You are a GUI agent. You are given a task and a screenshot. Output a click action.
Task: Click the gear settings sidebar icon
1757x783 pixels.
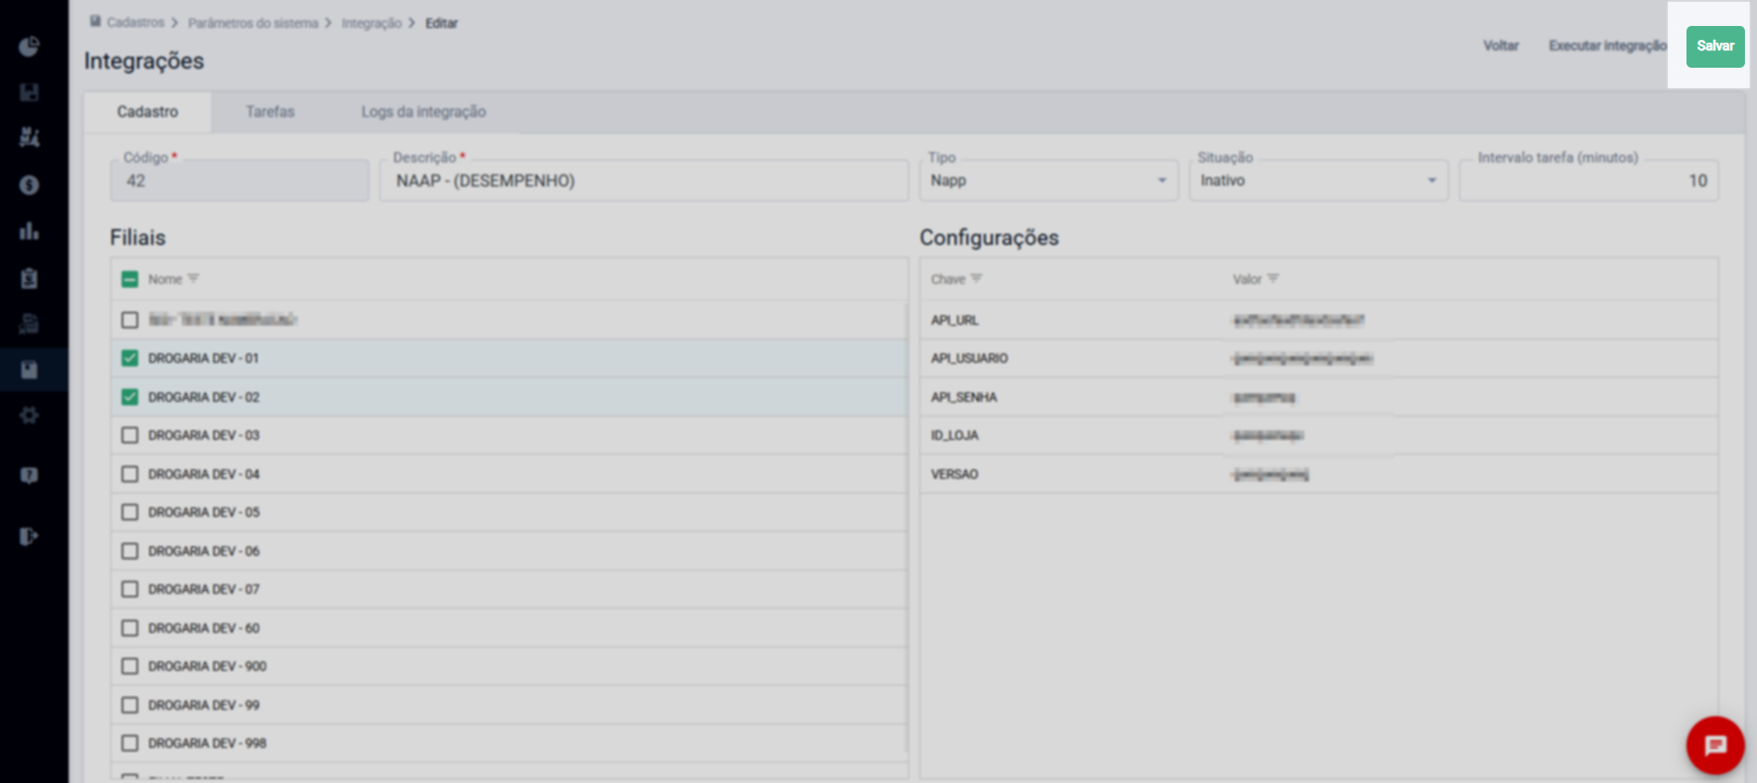29,416
